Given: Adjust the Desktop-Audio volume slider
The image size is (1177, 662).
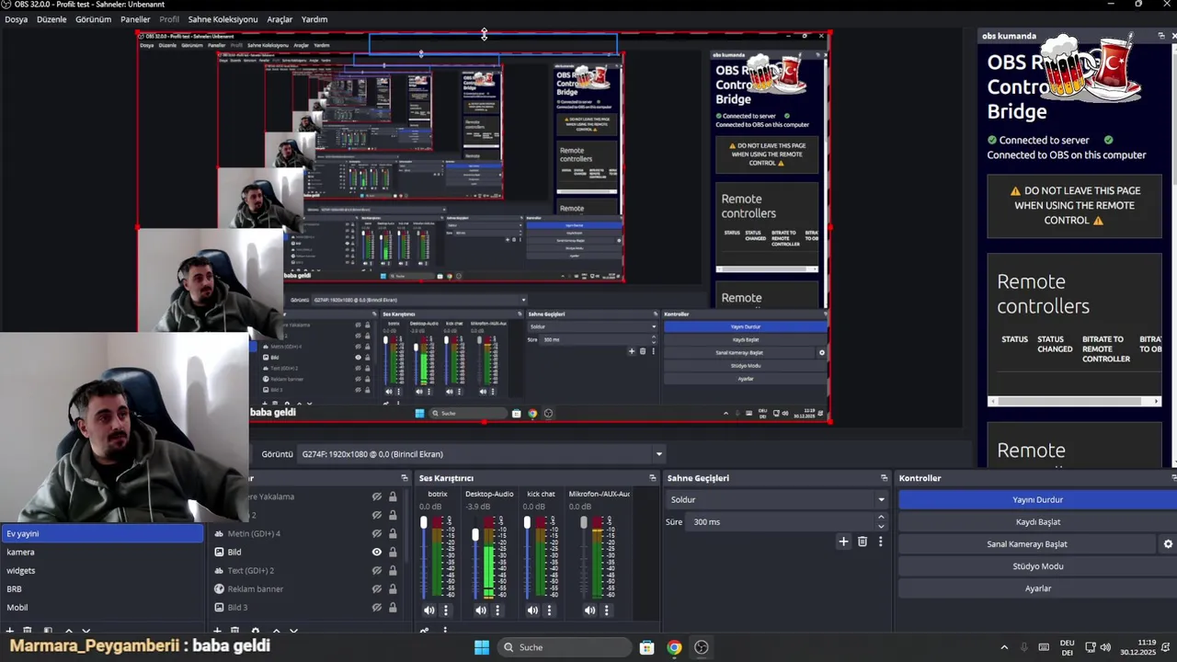Looking at the screenshot, I should click(x=475, y=534).
